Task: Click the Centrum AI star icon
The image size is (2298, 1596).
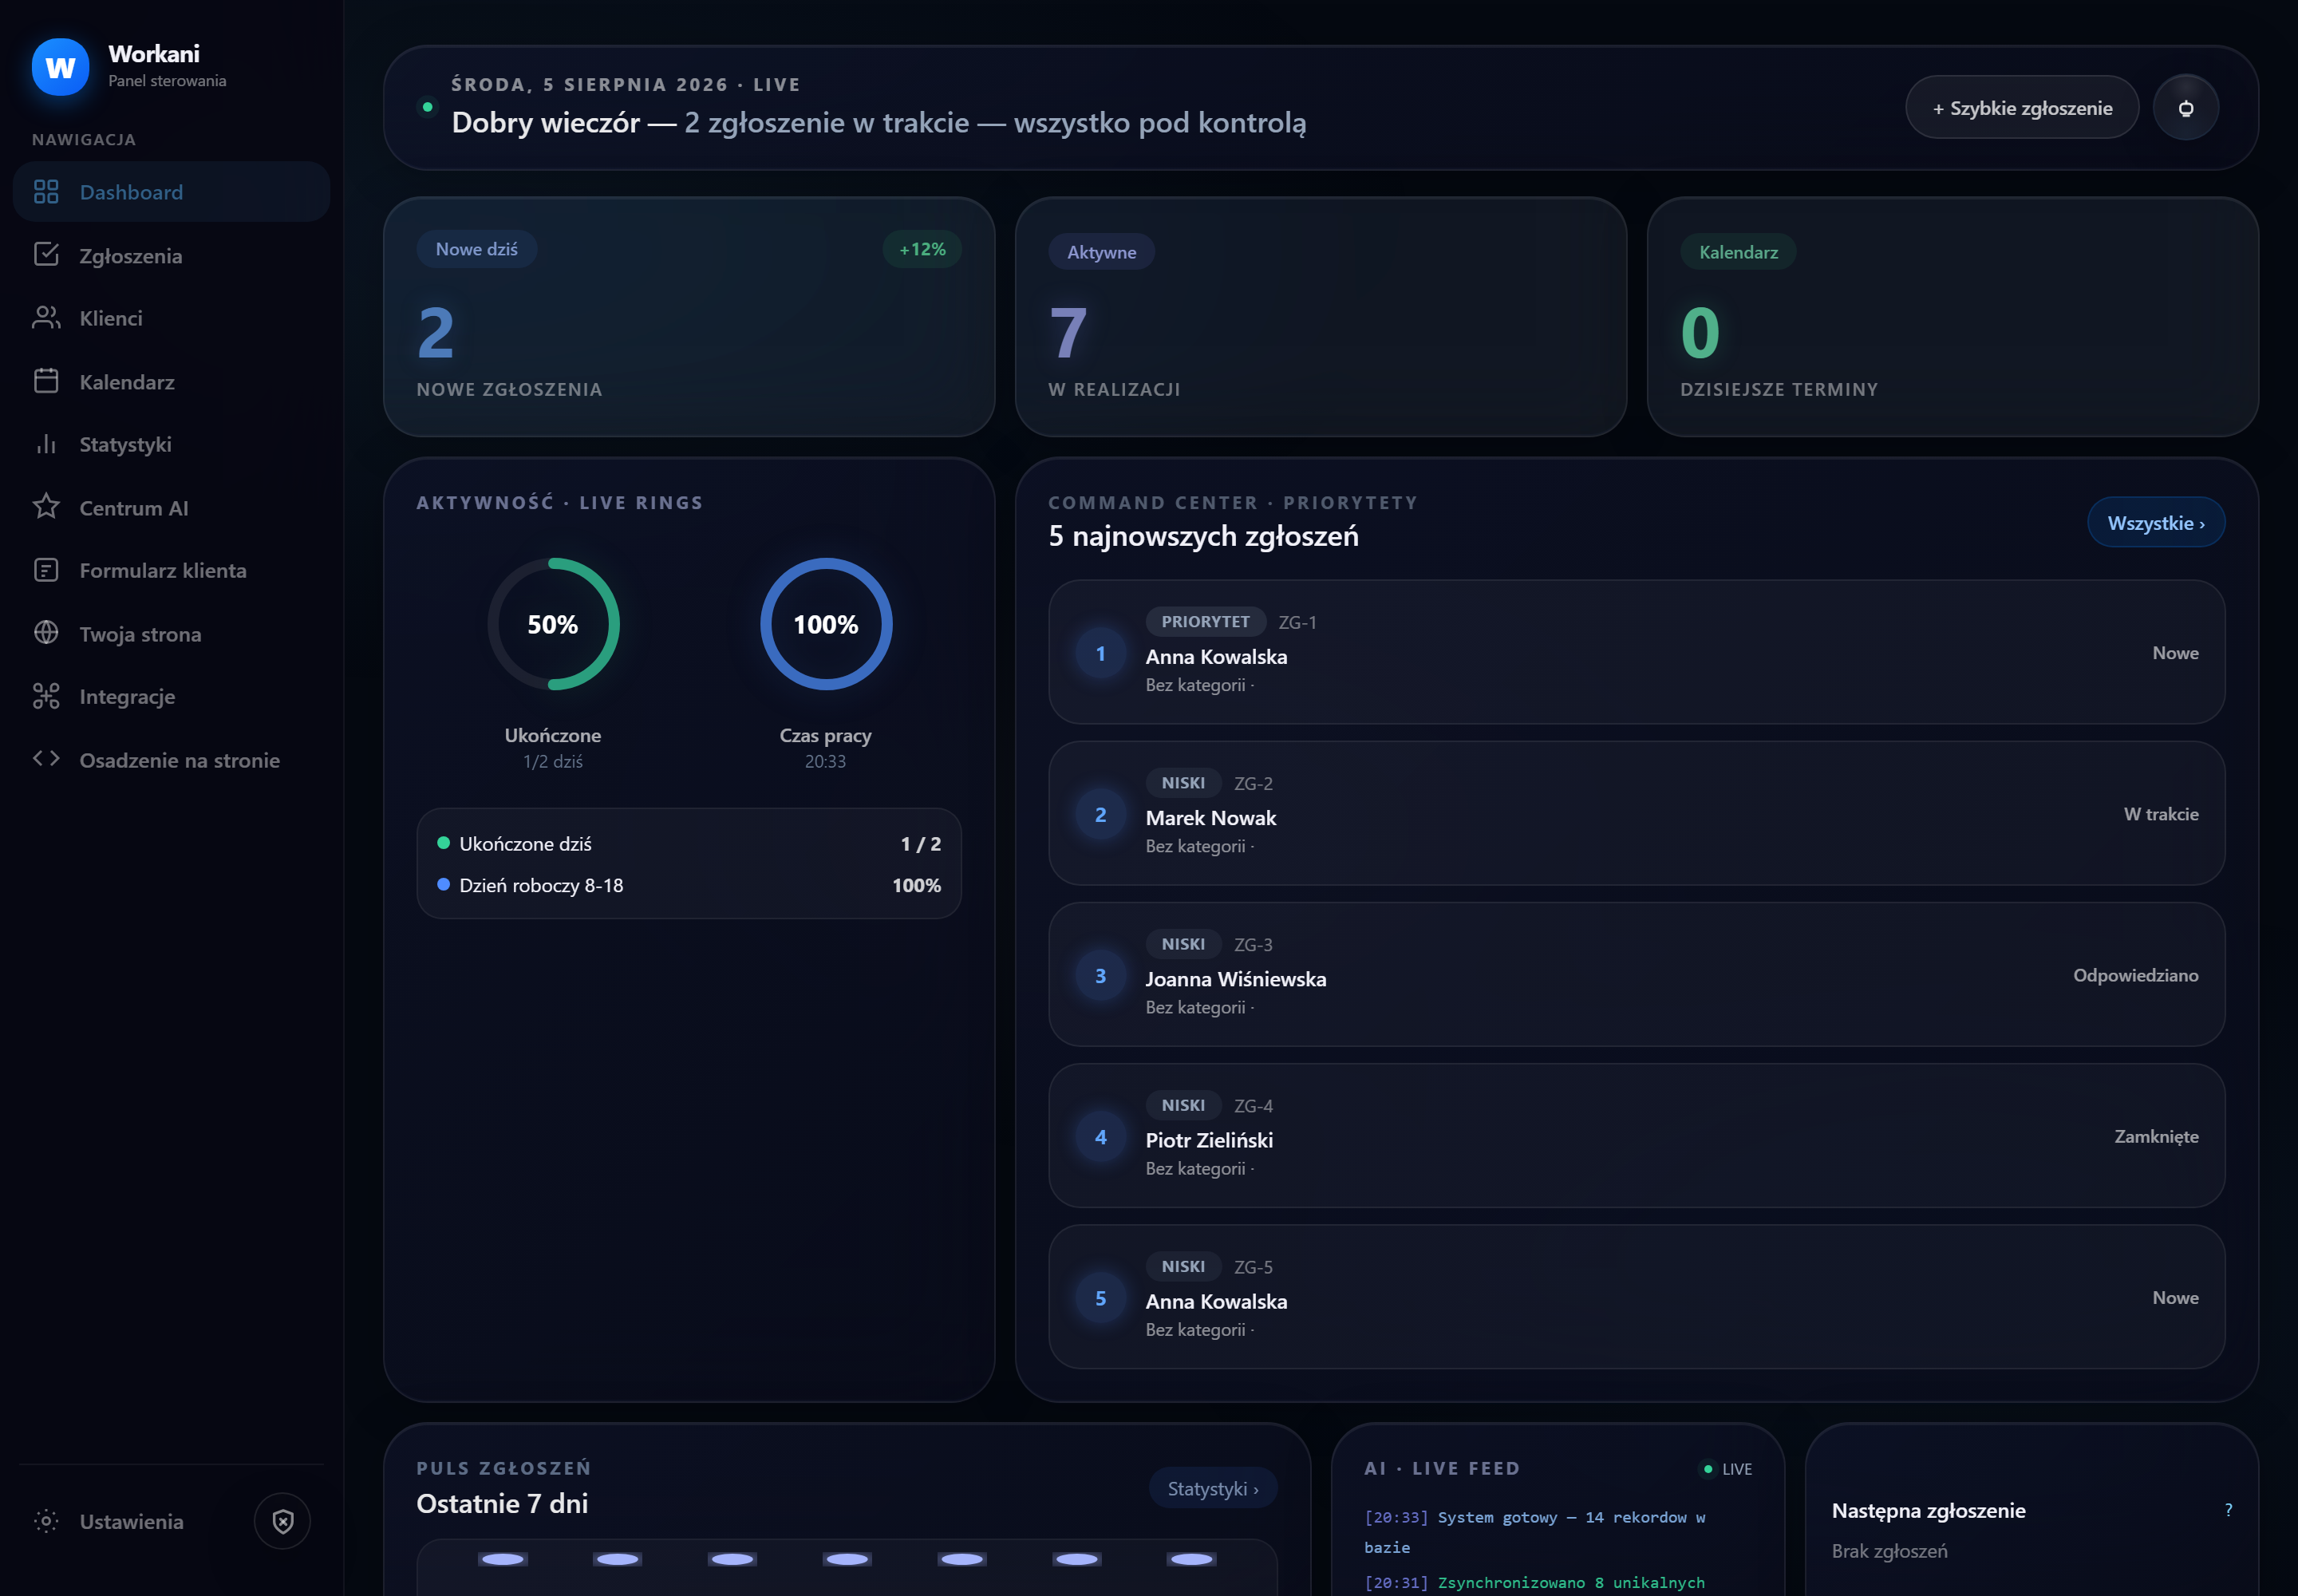Action: (46, 507)
